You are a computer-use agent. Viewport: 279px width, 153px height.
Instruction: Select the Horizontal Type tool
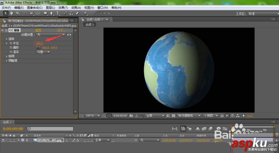pyautogui.click(x=58, y=13)
